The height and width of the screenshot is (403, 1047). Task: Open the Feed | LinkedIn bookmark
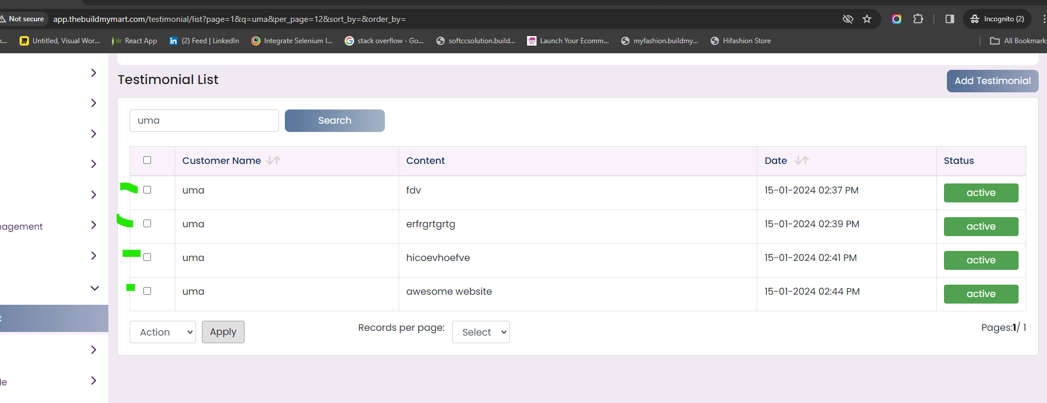(x=204, y=41)
